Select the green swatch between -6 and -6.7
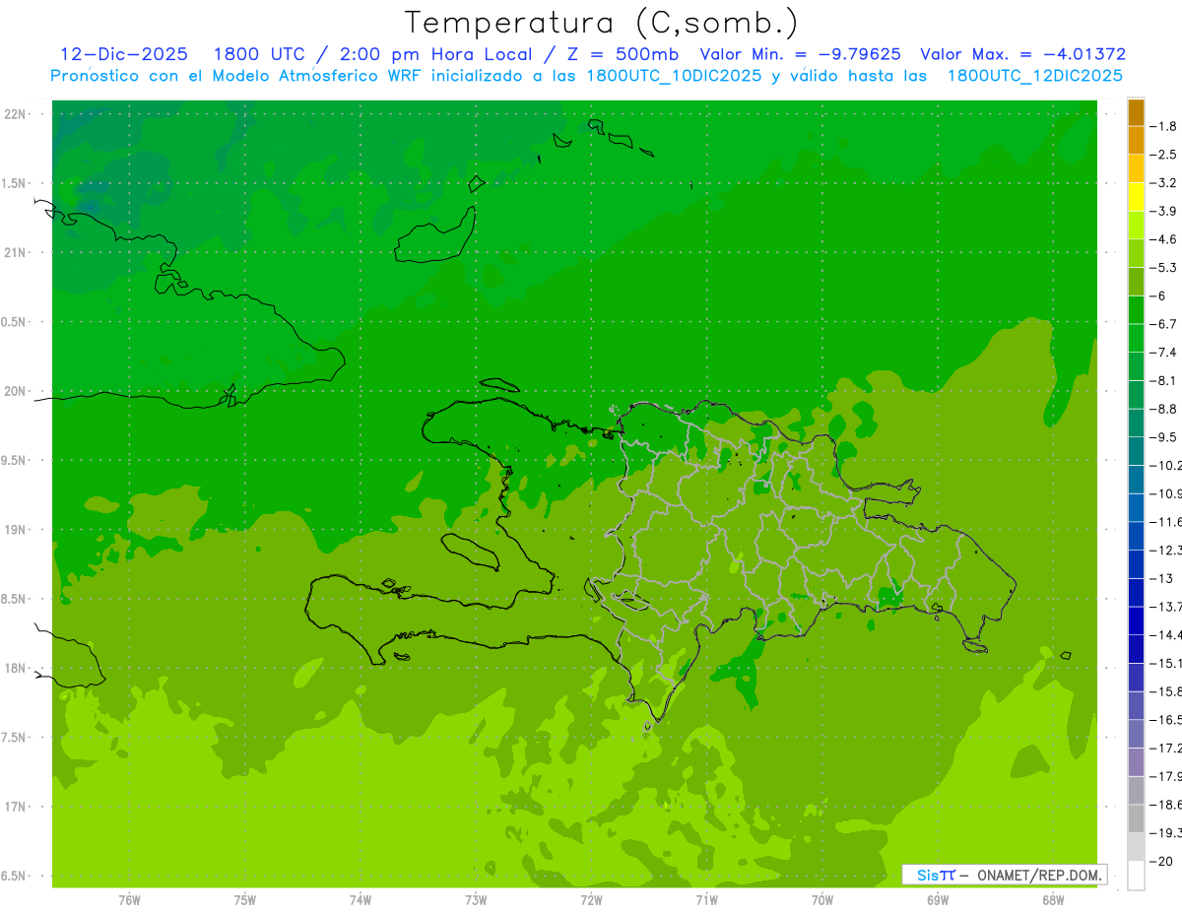The image size is (1182, 913). [1136, 310]
